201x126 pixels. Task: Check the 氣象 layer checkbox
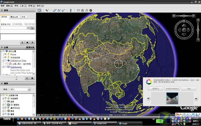click(x=5, y=111)
